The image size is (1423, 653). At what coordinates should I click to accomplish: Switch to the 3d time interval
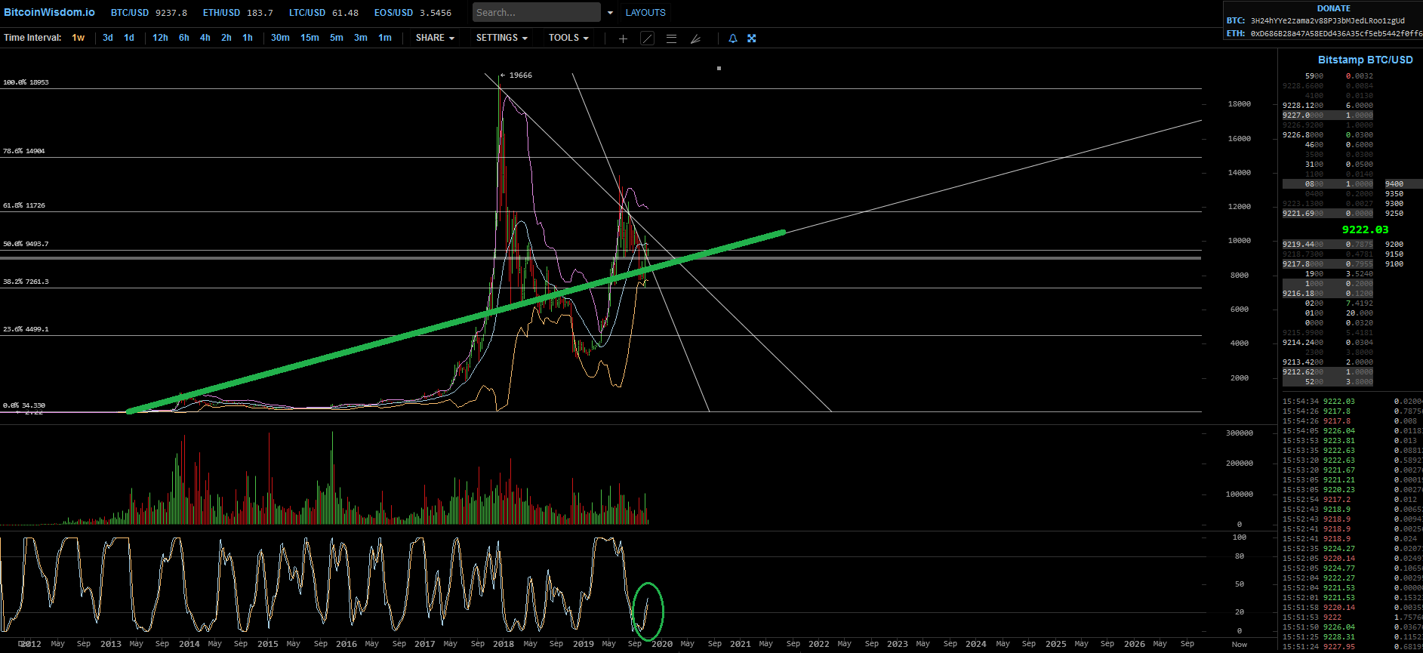108,38
